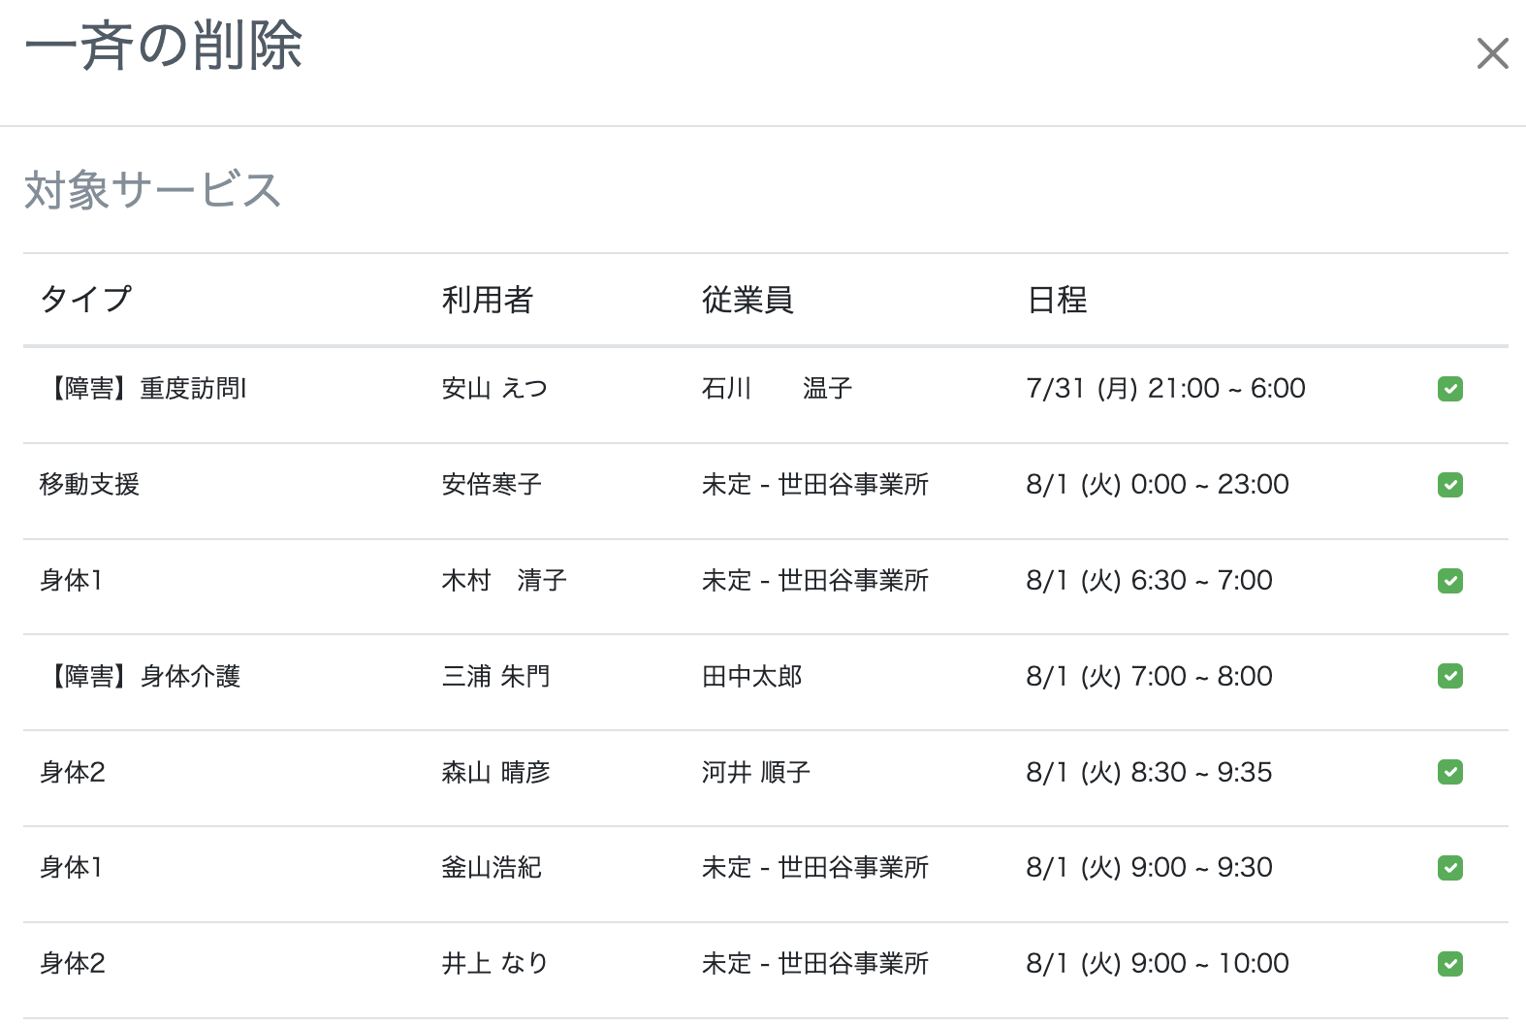Close the 一斉の削除 dialog
This screenshot has height=1026, width=1526.
coord(1491,53)
